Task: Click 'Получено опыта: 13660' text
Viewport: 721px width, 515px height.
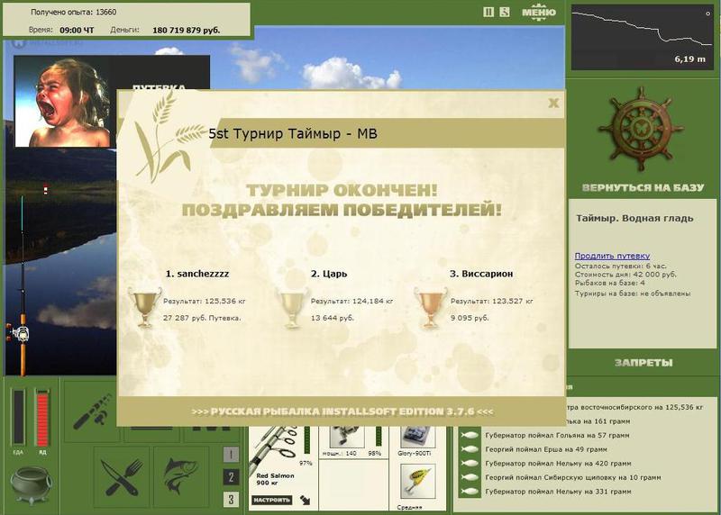Action: pyautogui.click(x=74, y=13)
